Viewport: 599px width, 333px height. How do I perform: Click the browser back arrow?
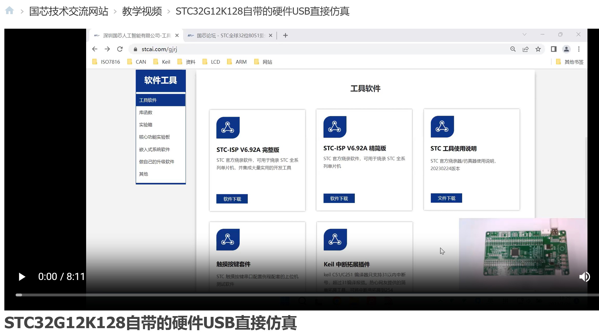pyautogui.click(x=95, y=49)
